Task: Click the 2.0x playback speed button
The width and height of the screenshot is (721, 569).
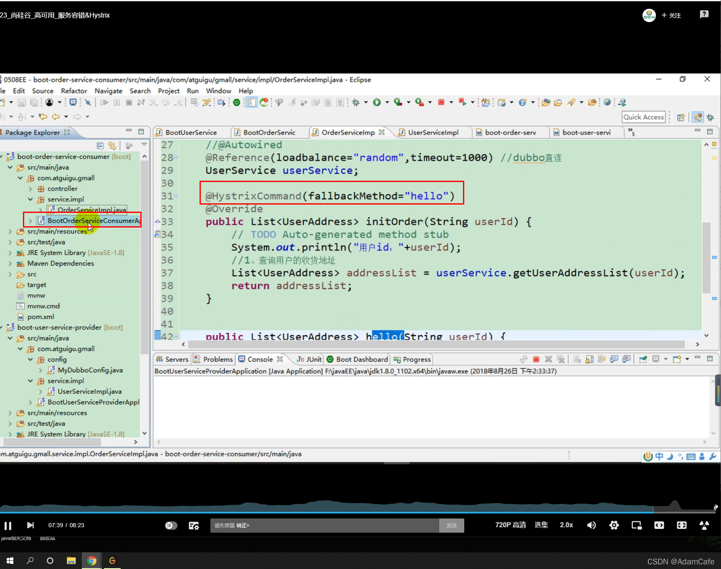Action: 567,525
